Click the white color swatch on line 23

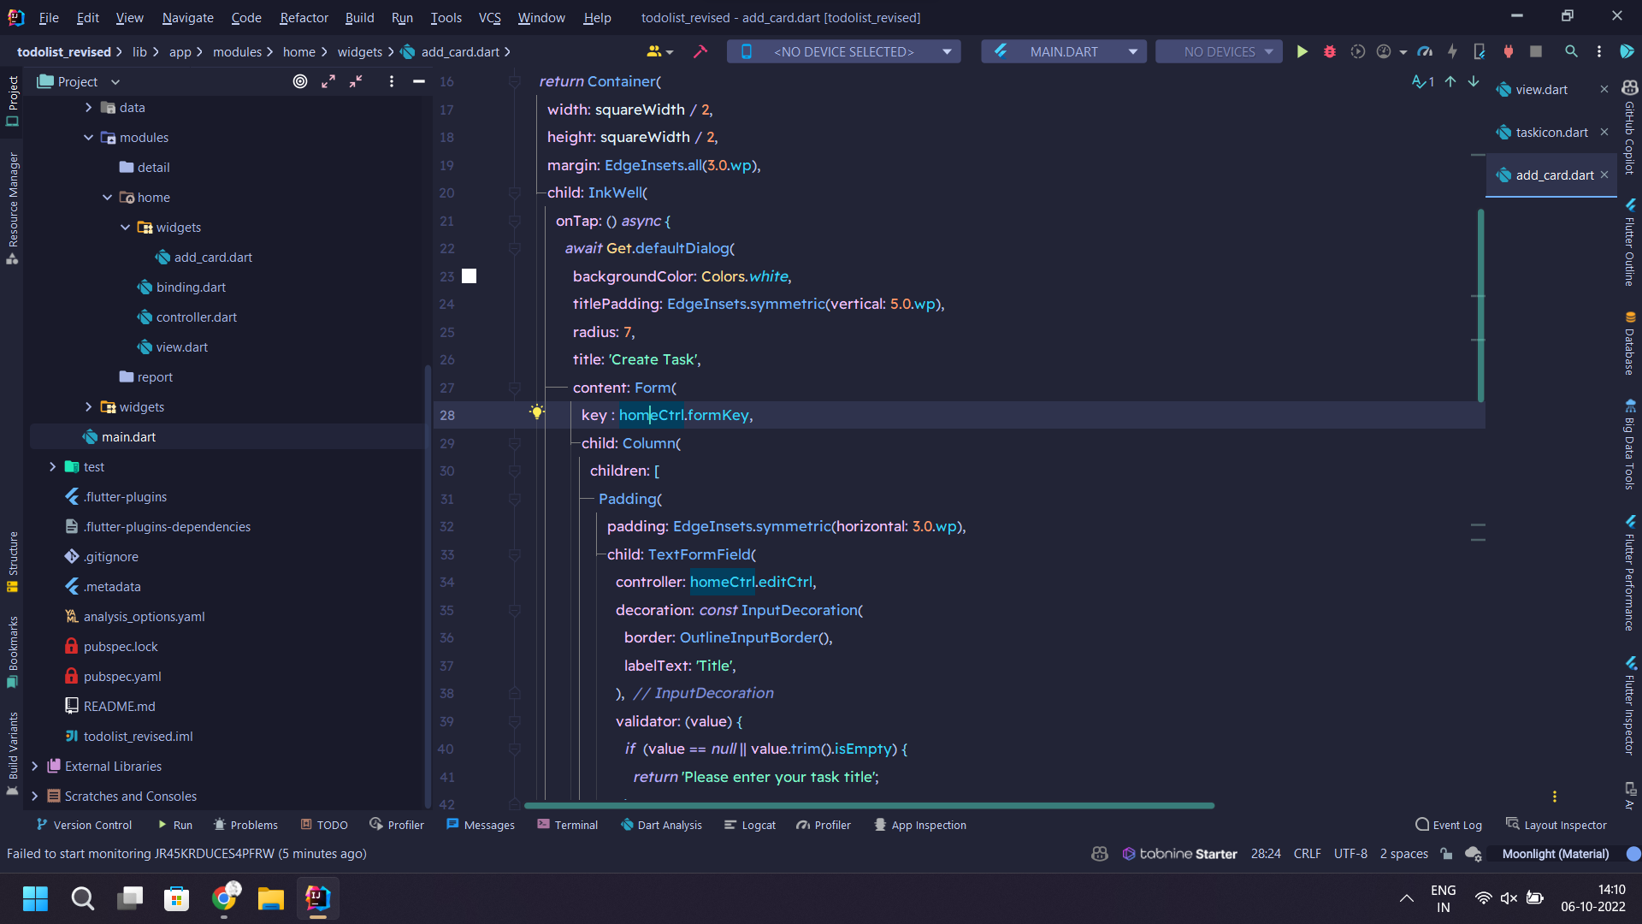click(469, 276)
